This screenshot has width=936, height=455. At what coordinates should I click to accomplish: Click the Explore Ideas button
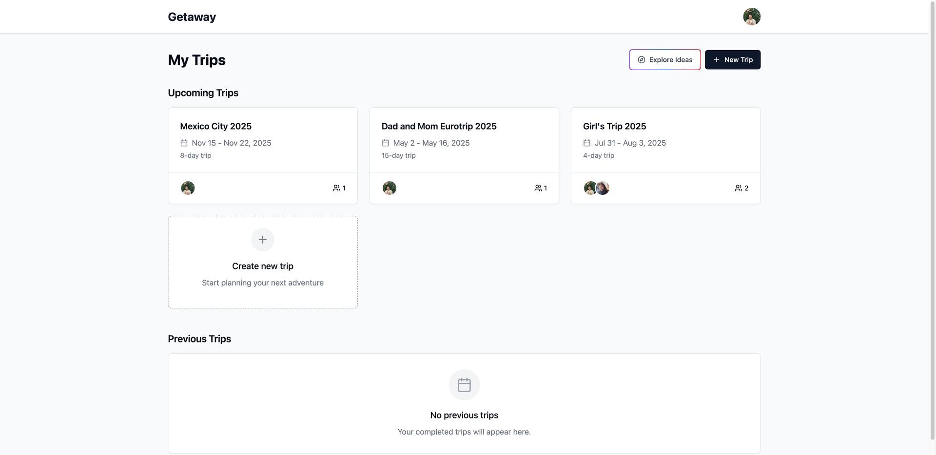click(664, 60)
